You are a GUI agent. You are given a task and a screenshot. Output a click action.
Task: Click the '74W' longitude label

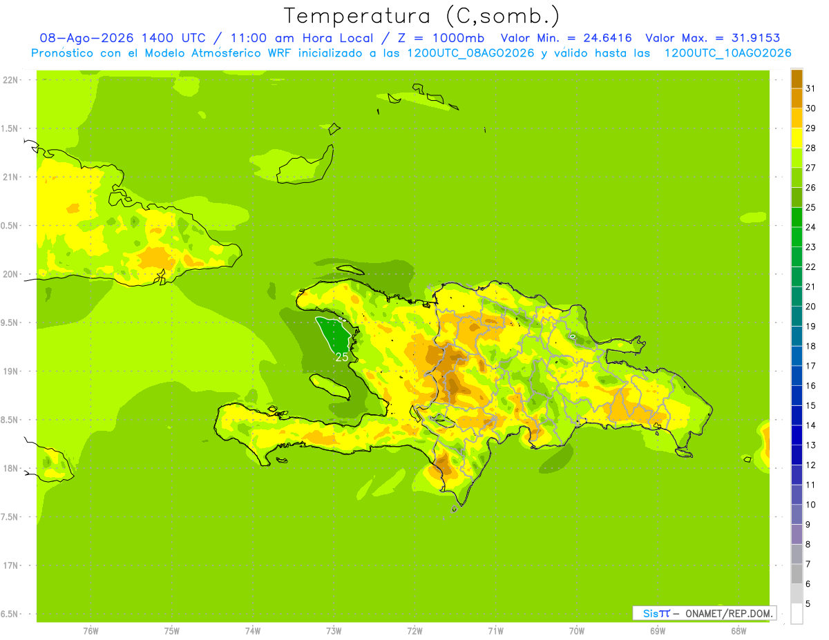[253, 631]
